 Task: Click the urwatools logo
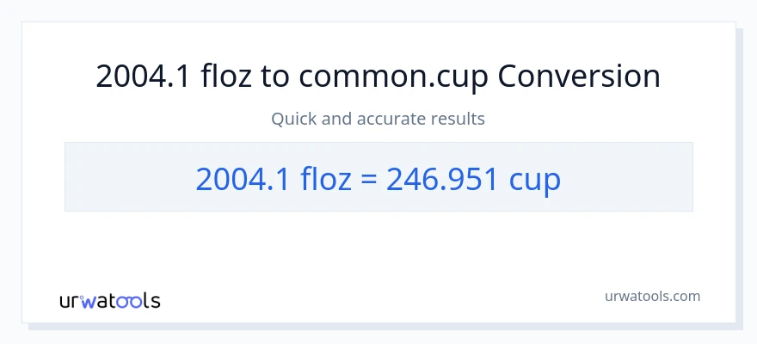pos(109,301)
